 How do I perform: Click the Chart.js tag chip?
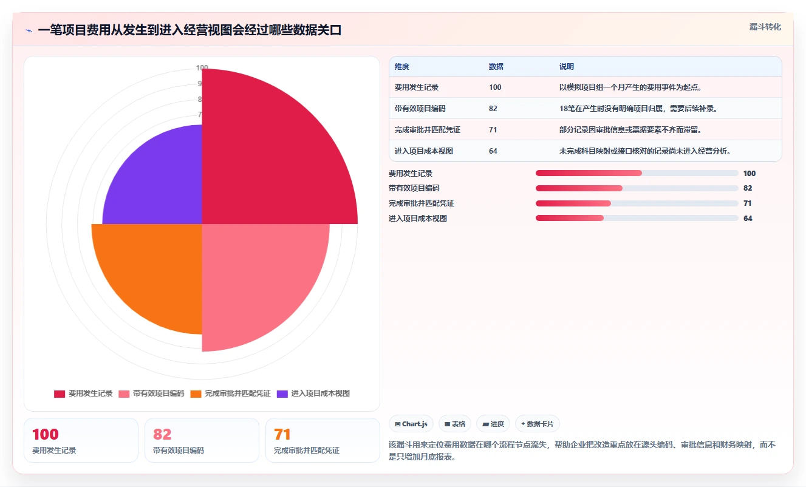[x=411, y=424]
